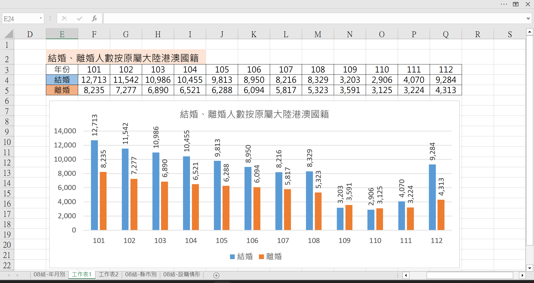The width and height of the screenshot is (534, 283).
Task: Click the 結婚 legend text
Action: 245,256
